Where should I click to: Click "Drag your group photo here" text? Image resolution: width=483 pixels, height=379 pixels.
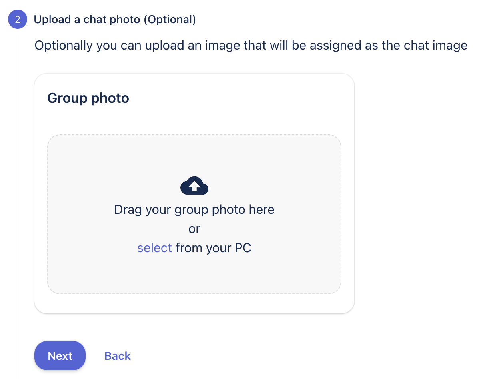[194, 209]
